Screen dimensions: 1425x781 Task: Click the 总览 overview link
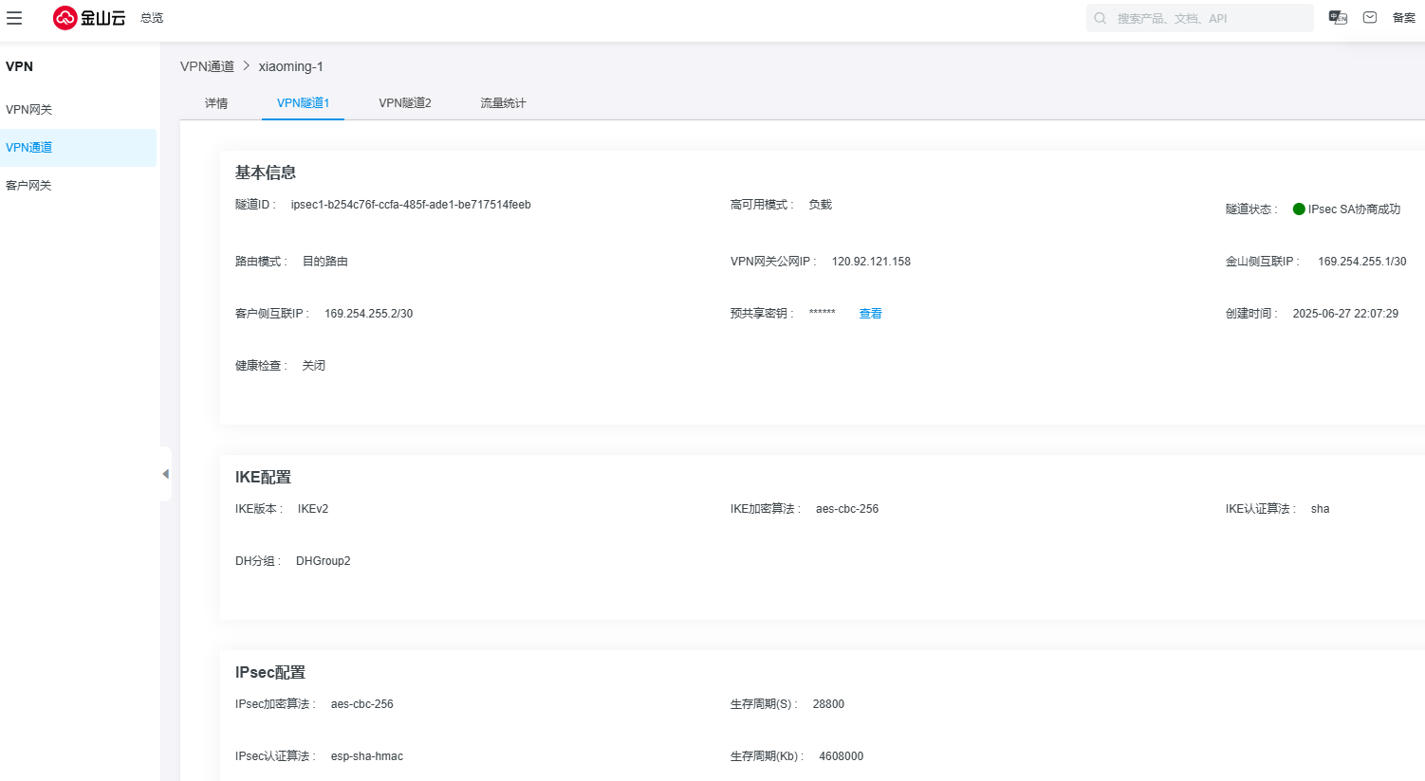pyautogui.click(x=152, y=18)
